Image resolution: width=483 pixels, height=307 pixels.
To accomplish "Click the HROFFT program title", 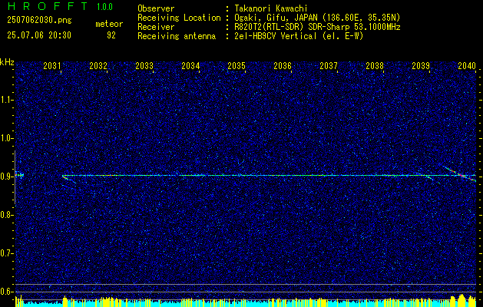I will pos(48,6).
